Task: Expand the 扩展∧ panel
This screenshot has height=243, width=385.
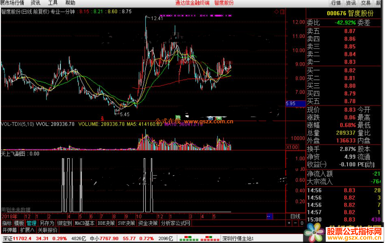Action: pos(27,230)
